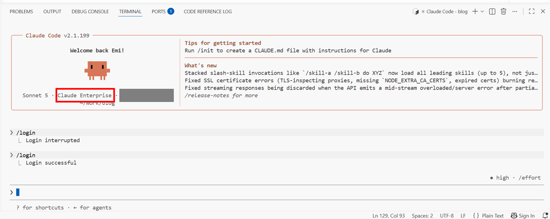Click the Sonnet 5 model label

[35, 95]
